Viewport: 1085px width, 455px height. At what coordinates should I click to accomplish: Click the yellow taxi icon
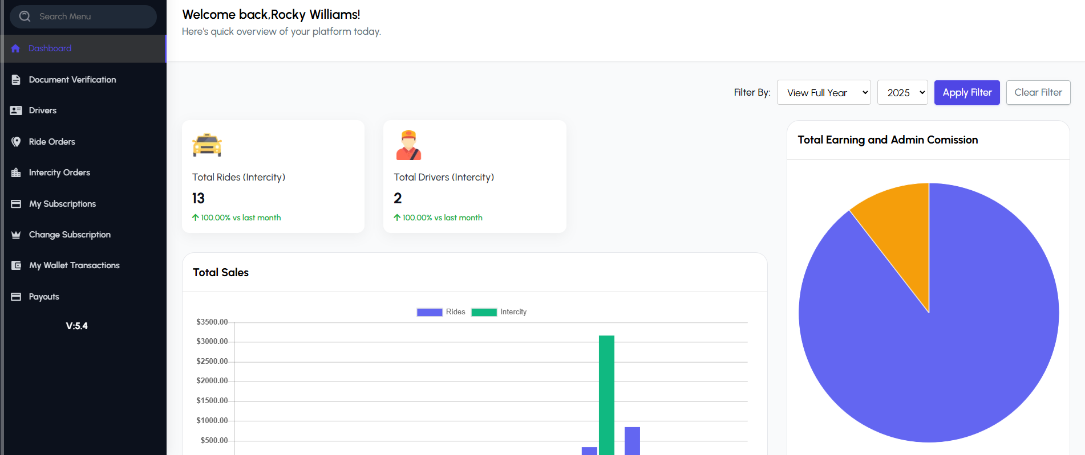tap(207, 145)
